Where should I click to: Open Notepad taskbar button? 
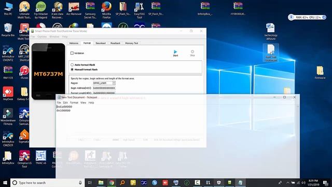240,182
